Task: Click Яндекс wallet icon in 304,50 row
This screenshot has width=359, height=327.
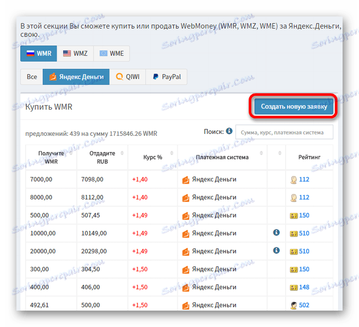Action: pos(186,270)
